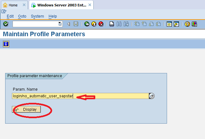The width and height of the screenshot is (205, 139).
Task: Click the Last Page icon
Action: tap(158, 24)
